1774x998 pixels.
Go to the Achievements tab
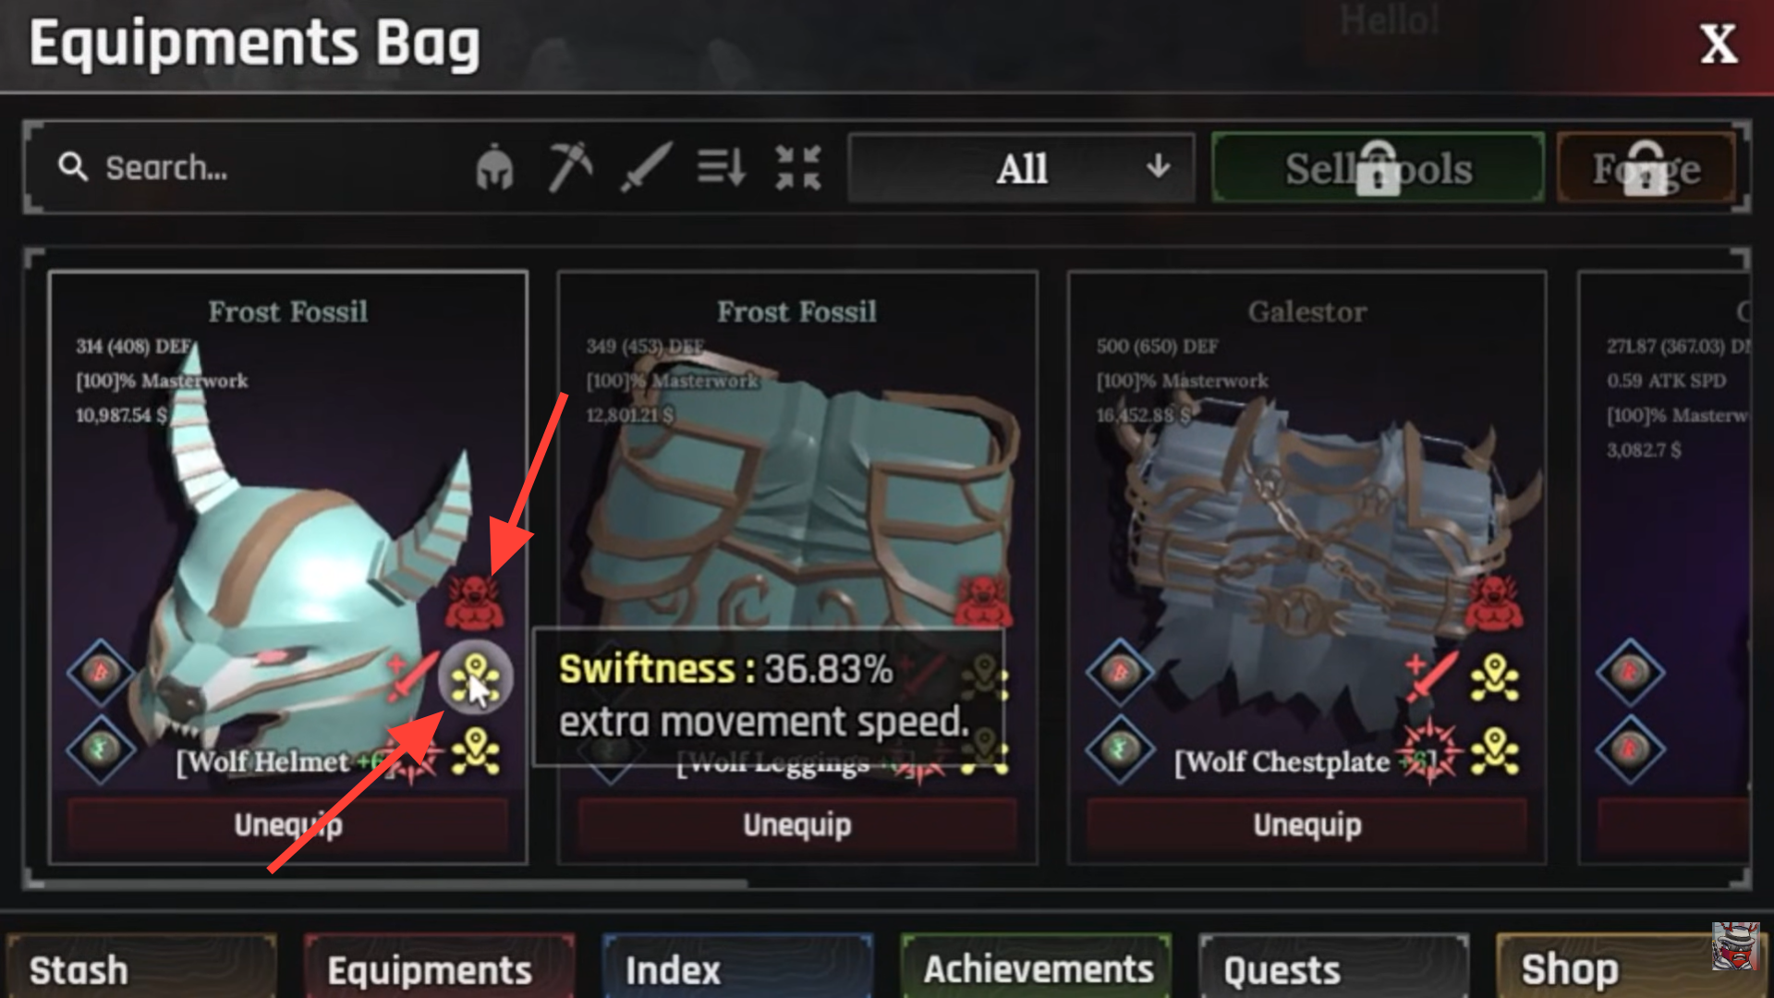(x=1036, y=967)
